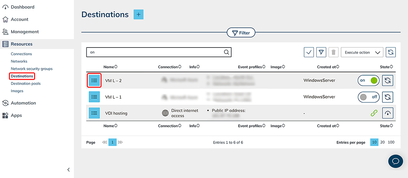
Task: Refresh the destinations table
Action: tap(390, 52)
